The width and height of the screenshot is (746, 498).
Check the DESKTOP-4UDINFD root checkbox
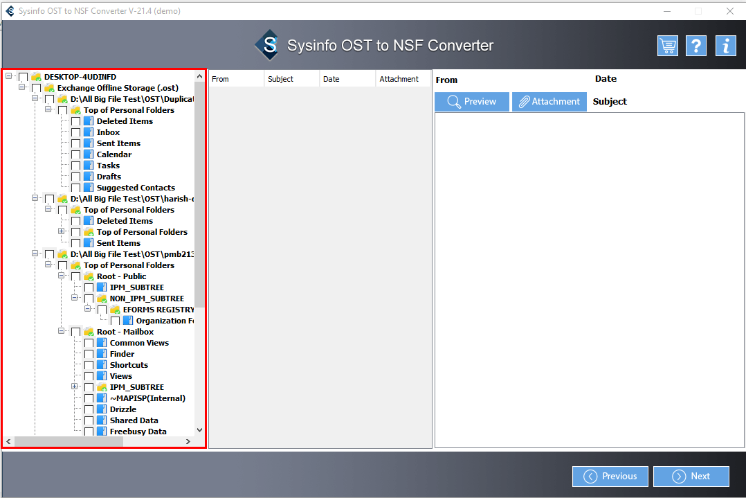click(24, 77)
